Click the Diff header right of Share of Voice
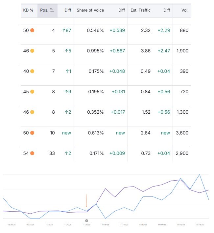The height and width of the screenshot is (233, 214). click(122, 10)
